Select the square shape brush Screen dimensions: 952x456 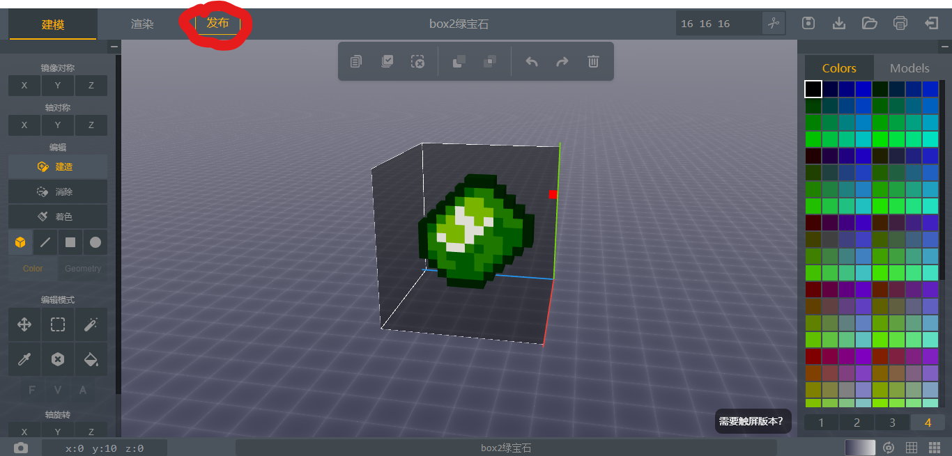[70, 242]
